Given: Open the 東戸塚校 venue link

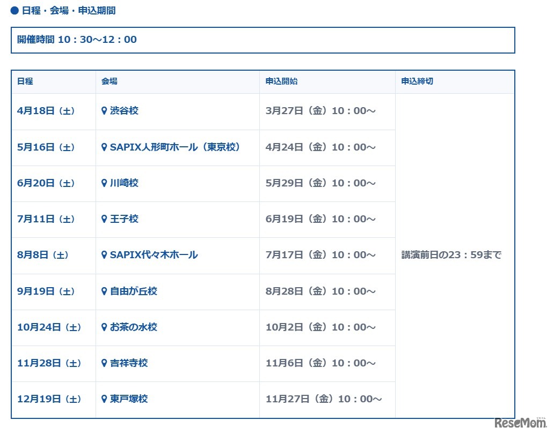Looking at the screenshot, I should [x=128, y=399].
